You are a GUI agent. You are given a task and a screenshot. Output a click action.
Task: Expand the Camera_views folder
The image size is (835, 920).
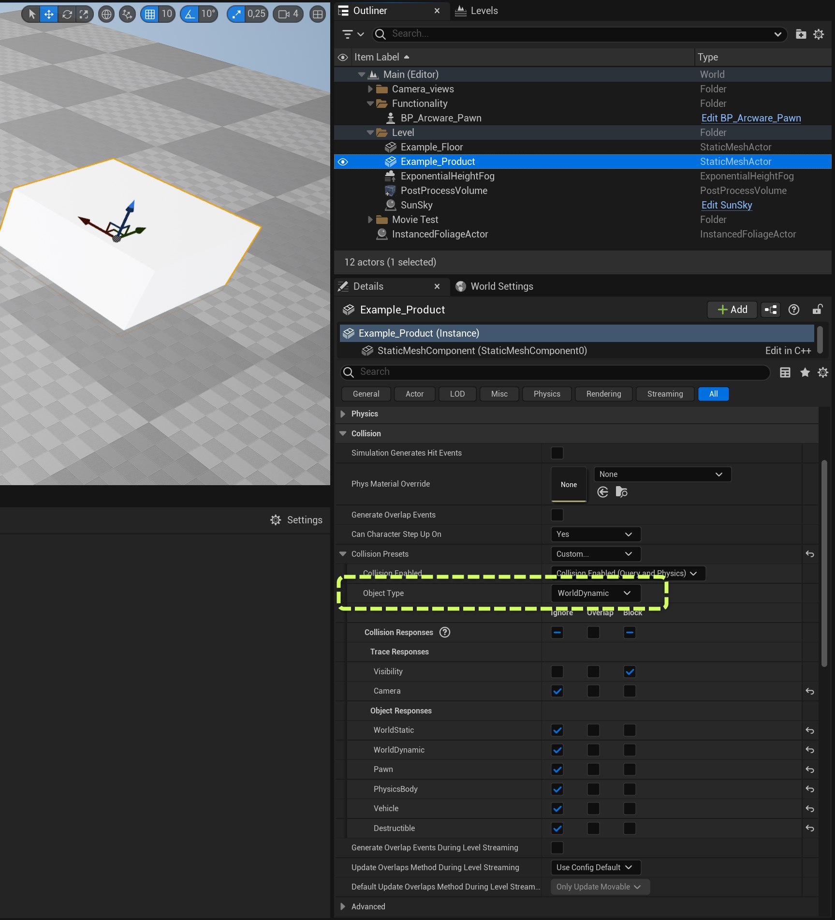[370, 89]
